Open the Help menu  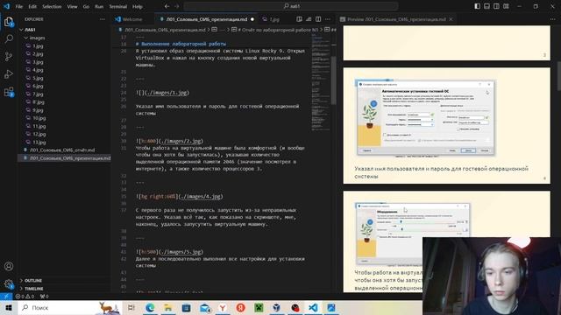(138, 6)
